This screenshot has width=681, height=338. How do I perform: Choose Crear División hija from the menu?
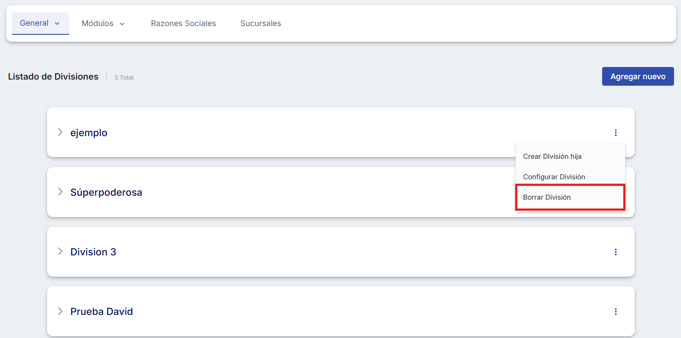552,156
